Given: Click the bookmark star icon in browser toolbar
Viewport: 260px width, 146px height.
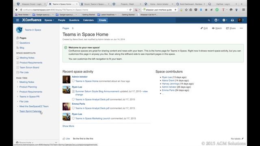Looking at the screenshot, I should 186,10.
